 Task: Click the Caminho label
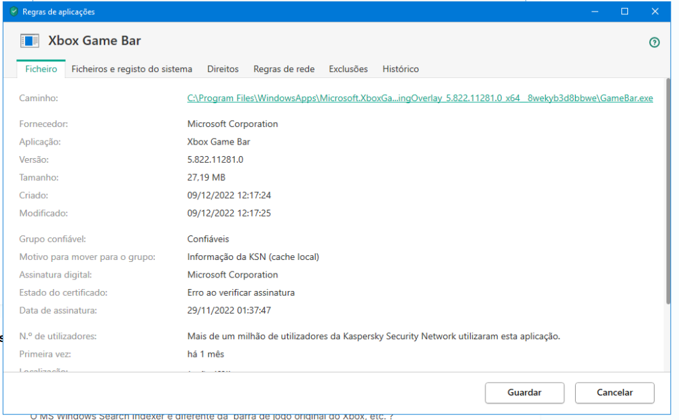pyautogui.click(x=39, y=98)
